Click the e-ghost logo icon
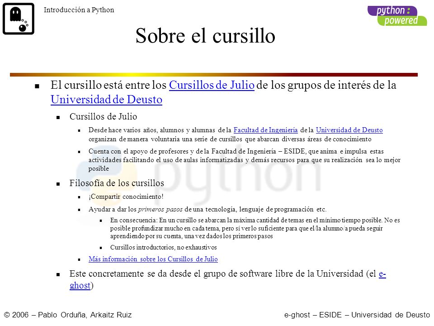 (x=19, y=19)
